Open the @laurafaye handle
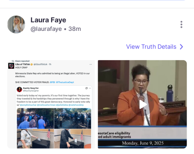This screenshot has width=194, height=154. click(46, 29)
